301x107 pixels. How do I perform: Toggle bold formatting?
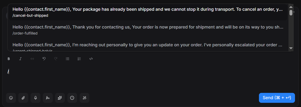click(x=9, y=59)
